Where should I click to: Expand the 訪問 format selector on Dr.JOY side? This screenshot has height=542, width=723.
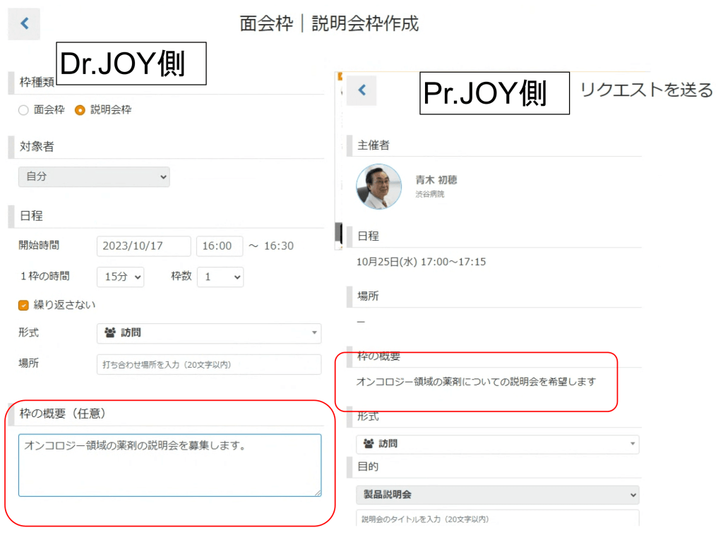(208, 333)
